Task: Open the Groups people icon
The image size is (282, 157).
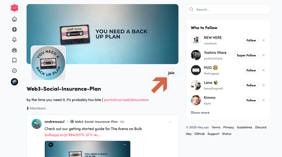Action: 14,50
